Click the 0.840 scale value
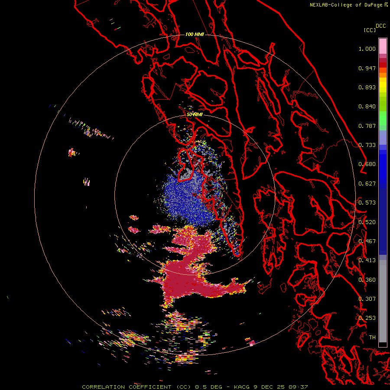Viewport: 390px width, 390px height. click(367, 107)
